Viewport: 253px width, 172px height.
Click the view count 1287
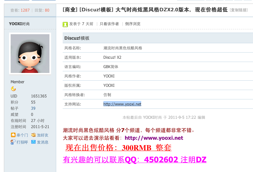point(25,10)
